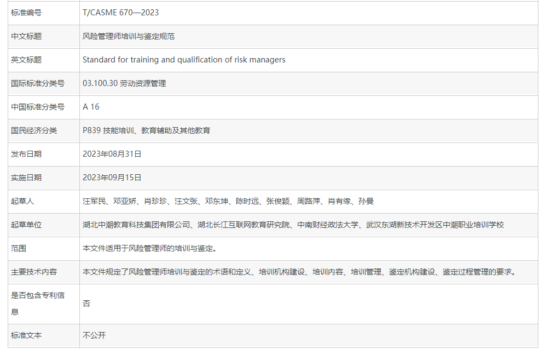This screenshot has height=349, width=545.
Task: Click the Chinese title 风险管理师培训与鉴定规范
Action: click(129, 36)
